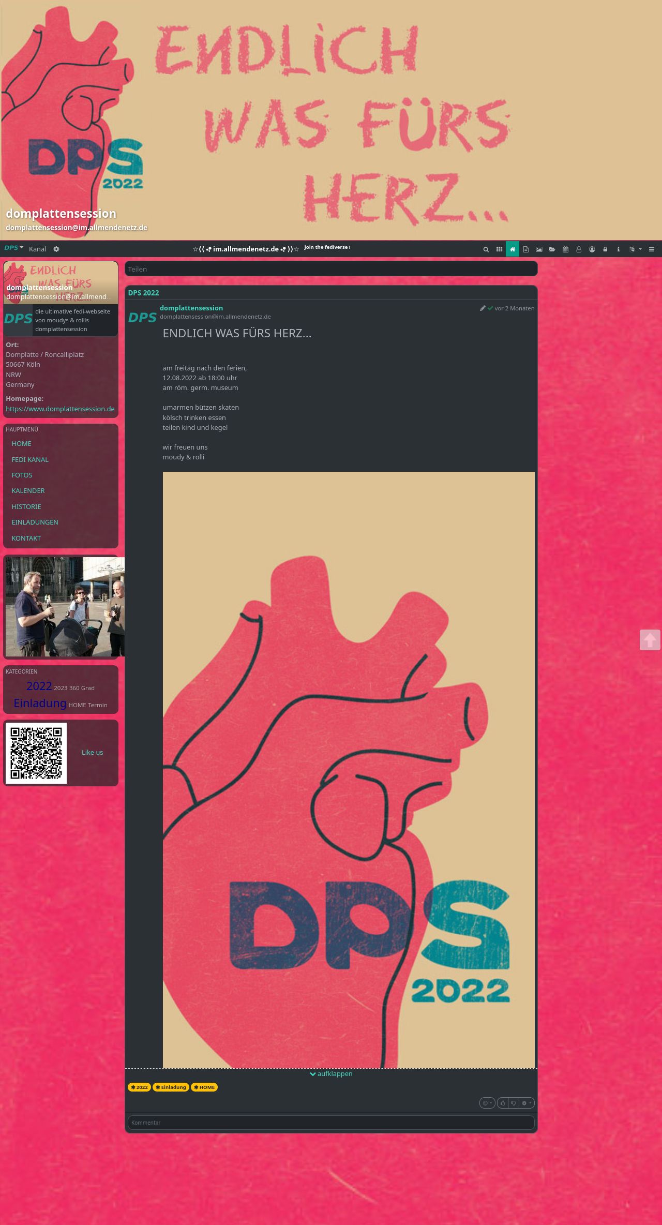The image size is (662, 1225).
Task: Open the domplattensession.de homepage link
Action: [60, 409]
